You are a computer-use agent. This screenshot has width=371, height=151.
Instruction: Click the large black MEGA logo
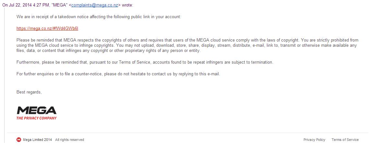(36, 110)
